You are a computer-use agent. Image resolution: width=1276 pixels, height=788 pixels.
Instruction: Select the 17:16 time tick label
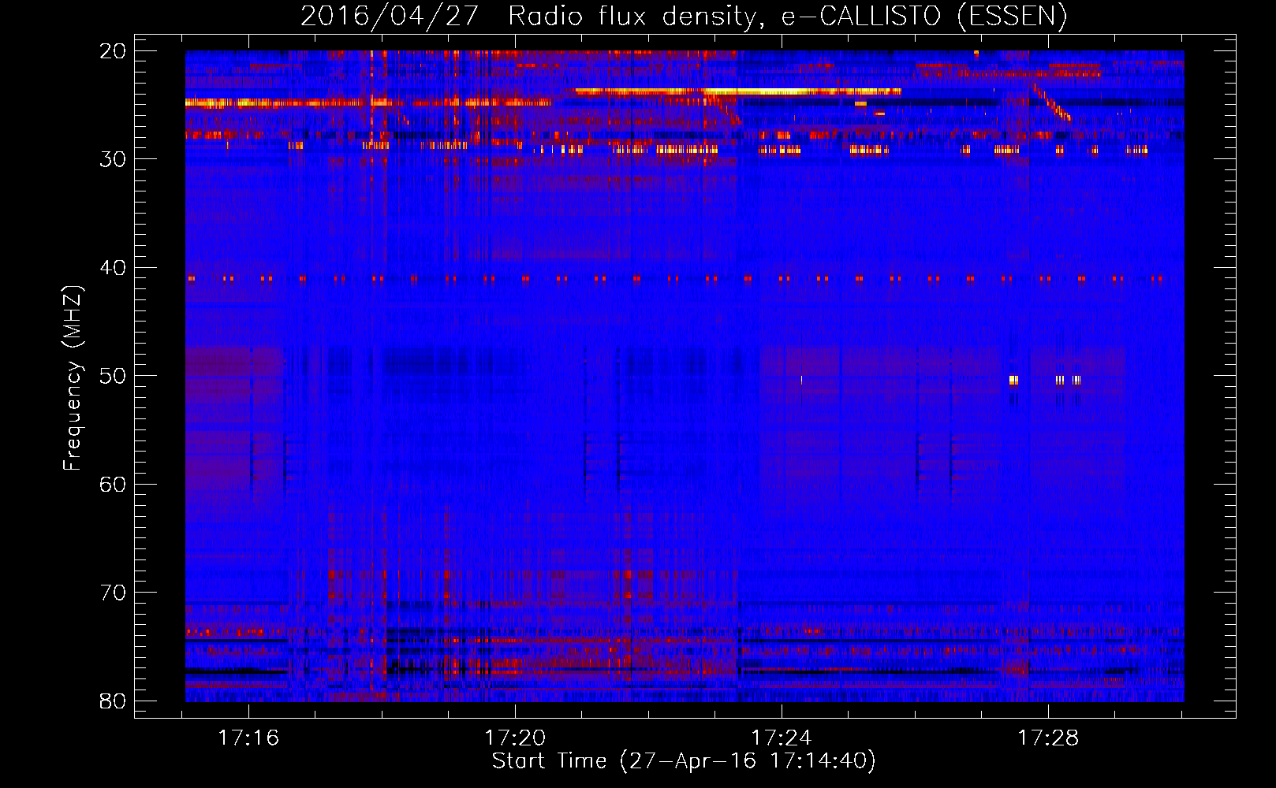coord(248,738)
